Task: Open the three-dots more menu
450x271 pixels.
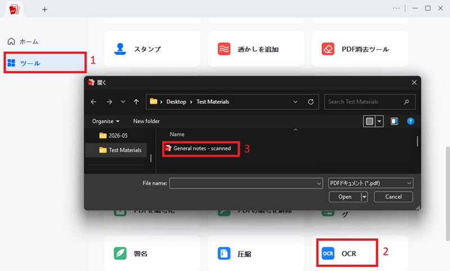Action: pos(396,8)
